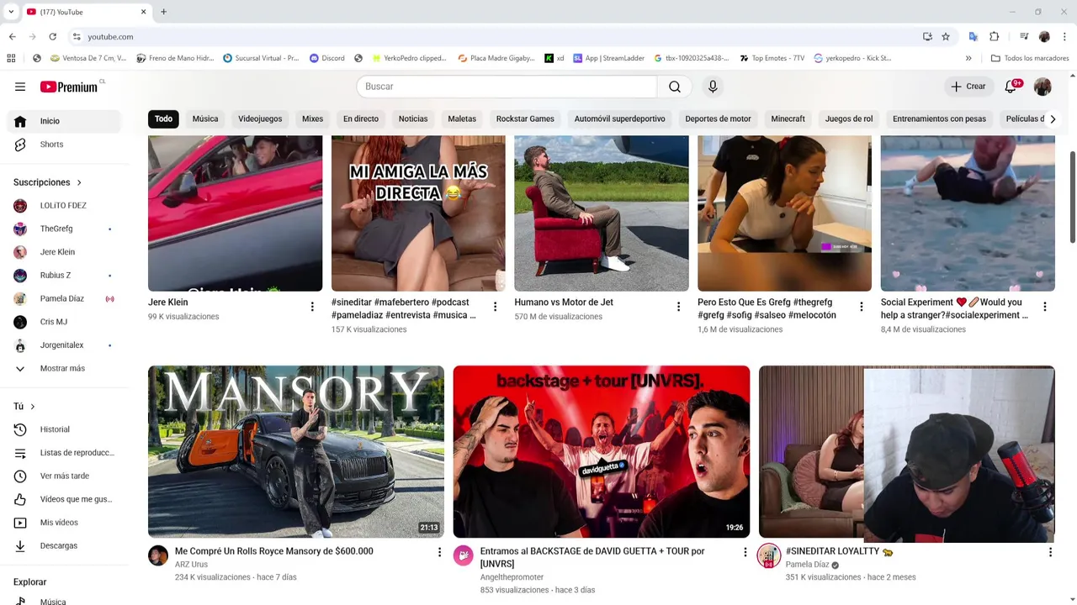Expand the Suscripciones section
The width and height of the screenshot is (1077, 605).
48,182
